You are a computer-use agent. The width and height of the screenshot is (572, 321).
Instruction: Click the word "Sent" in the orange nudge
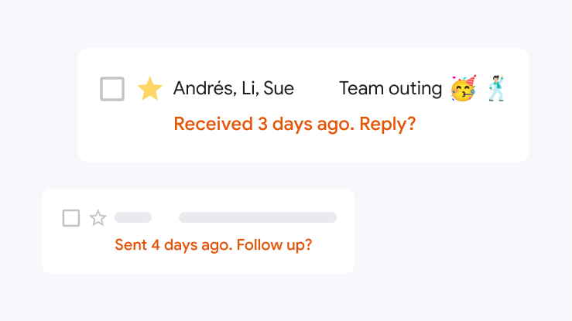(131, 245)
